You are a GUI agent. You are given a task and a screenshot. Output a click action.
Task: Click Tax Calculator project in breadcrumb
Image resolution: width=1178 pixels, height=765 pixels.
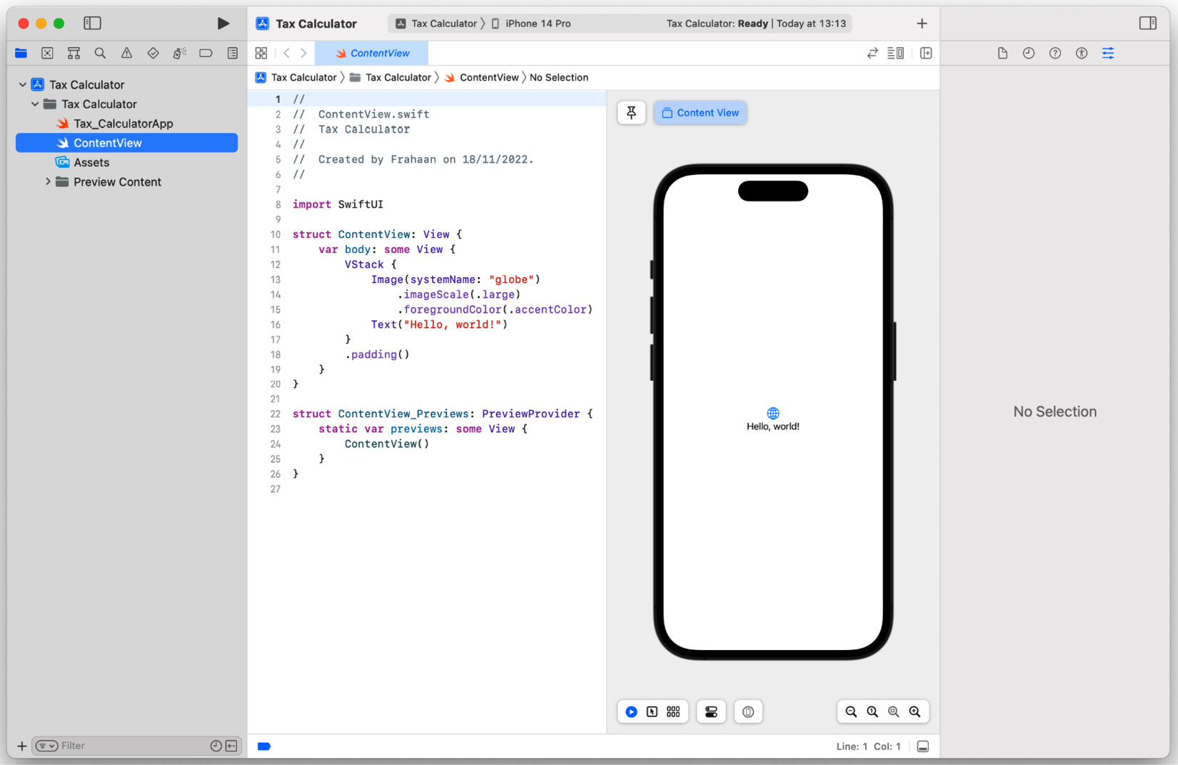[x=296, y=77]
